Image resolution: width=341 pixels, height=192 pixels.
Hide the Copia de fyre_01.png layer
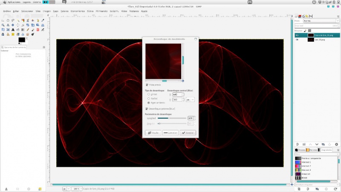(297, 35)
